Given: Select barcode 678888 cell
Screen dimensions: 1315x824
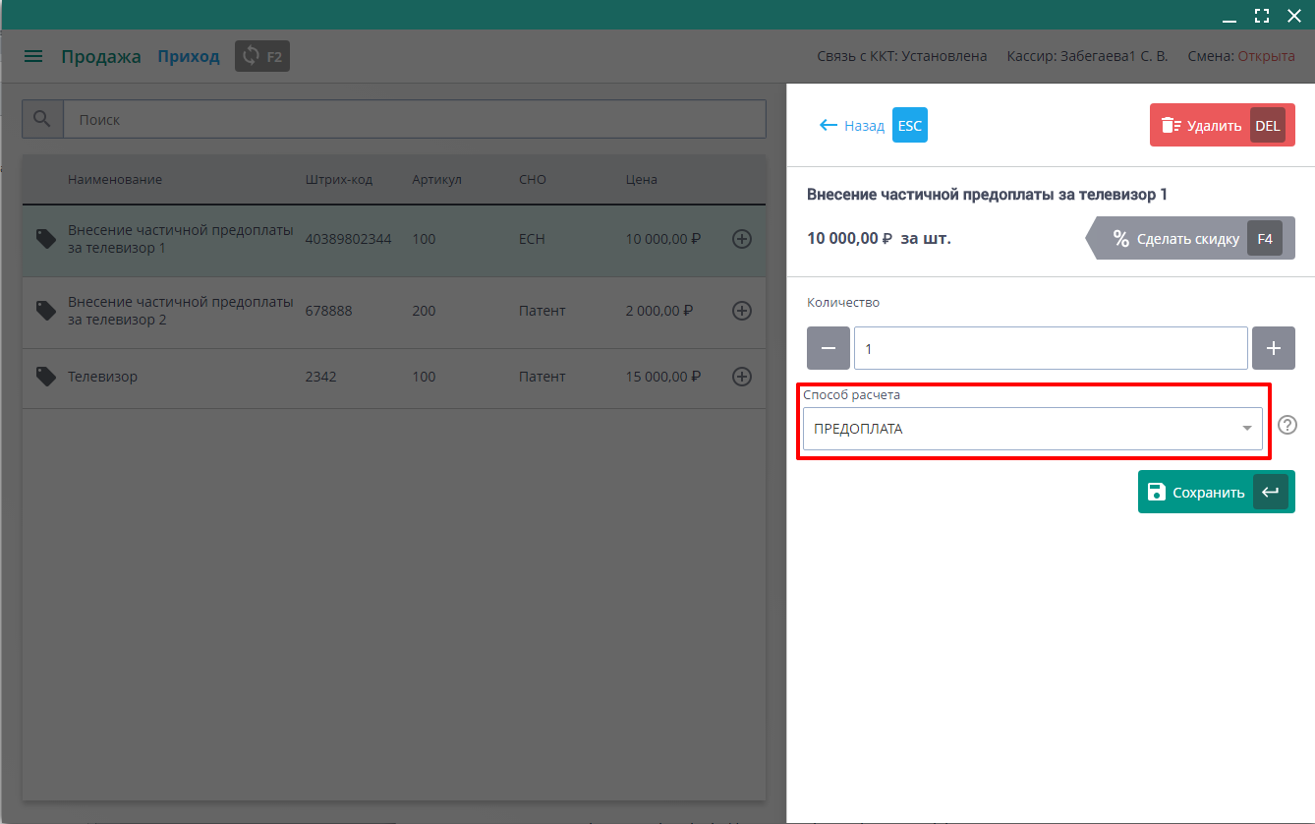Looking at the screenshot, I should coord(329,311).
